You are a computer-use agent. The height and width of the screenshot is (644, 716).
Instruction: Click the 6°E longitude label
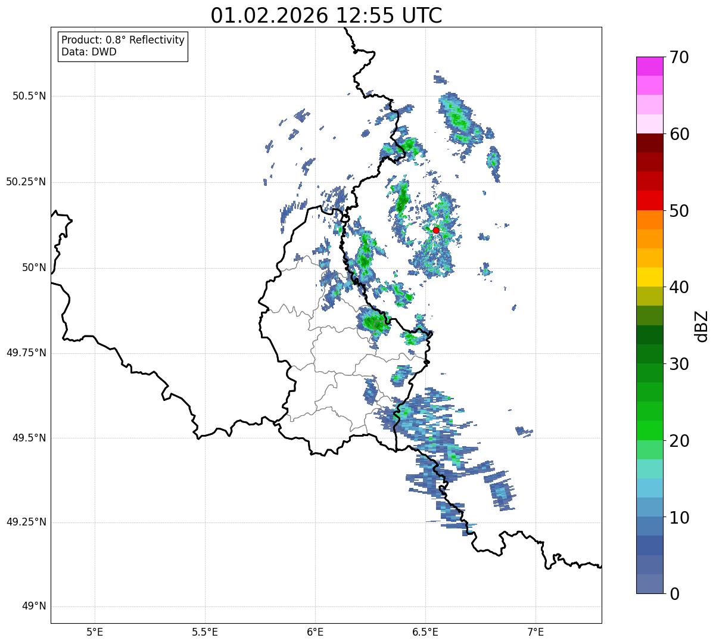click(x=316, y=631)
